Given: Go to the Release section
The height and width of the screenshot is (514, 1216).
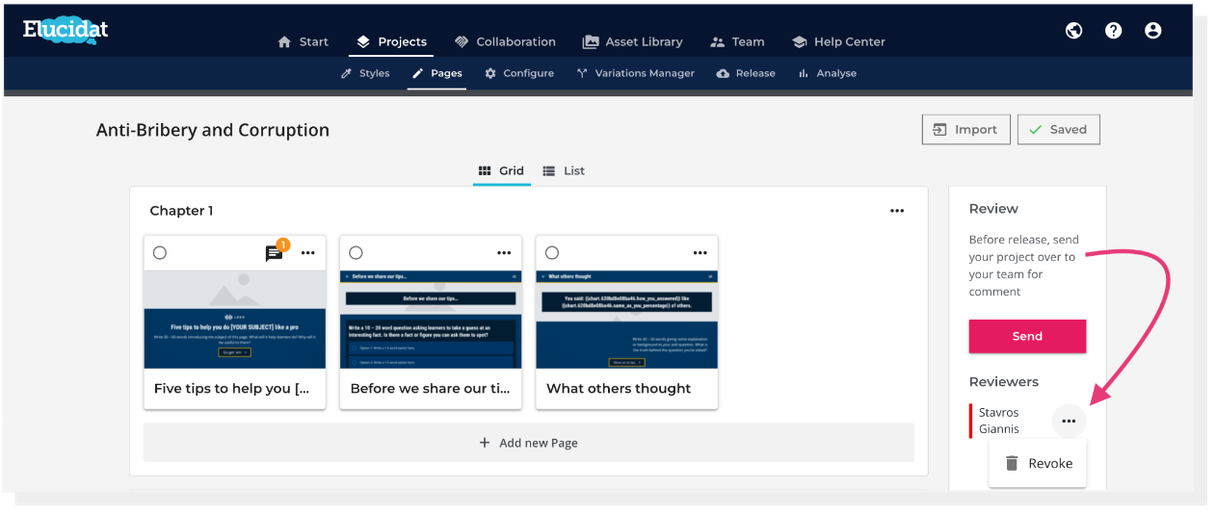Looking at the screenshot, I should coord(746,73).
